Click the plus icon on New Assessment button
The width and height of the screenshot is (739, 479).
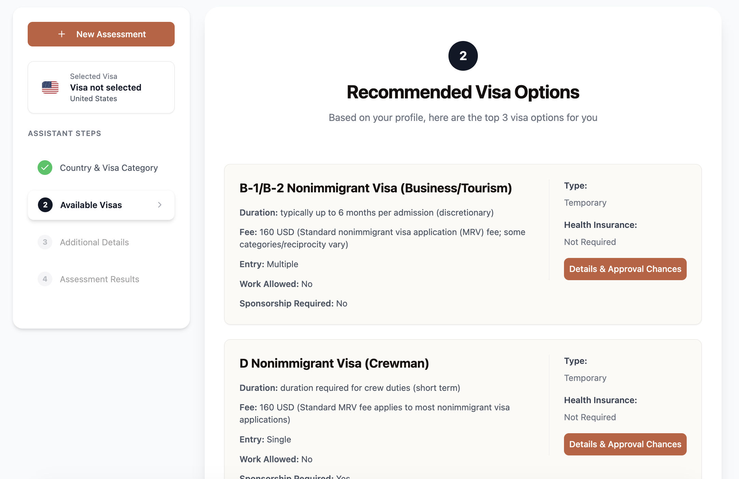pos(62,34)
